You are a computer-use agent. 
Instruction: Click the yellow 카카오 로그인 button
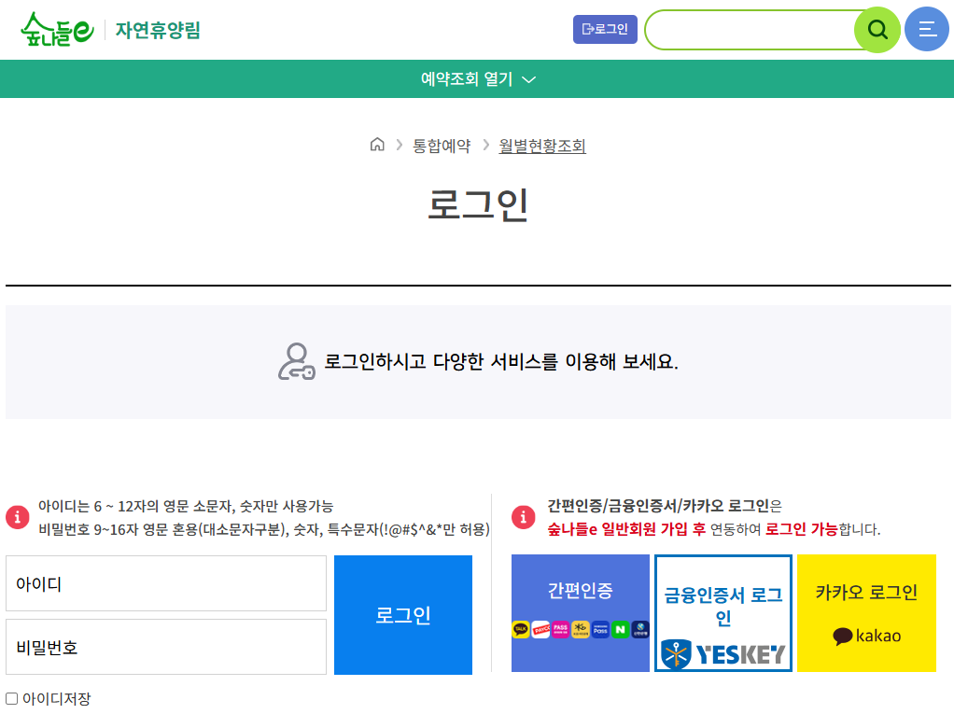click(x=865, y=613)
